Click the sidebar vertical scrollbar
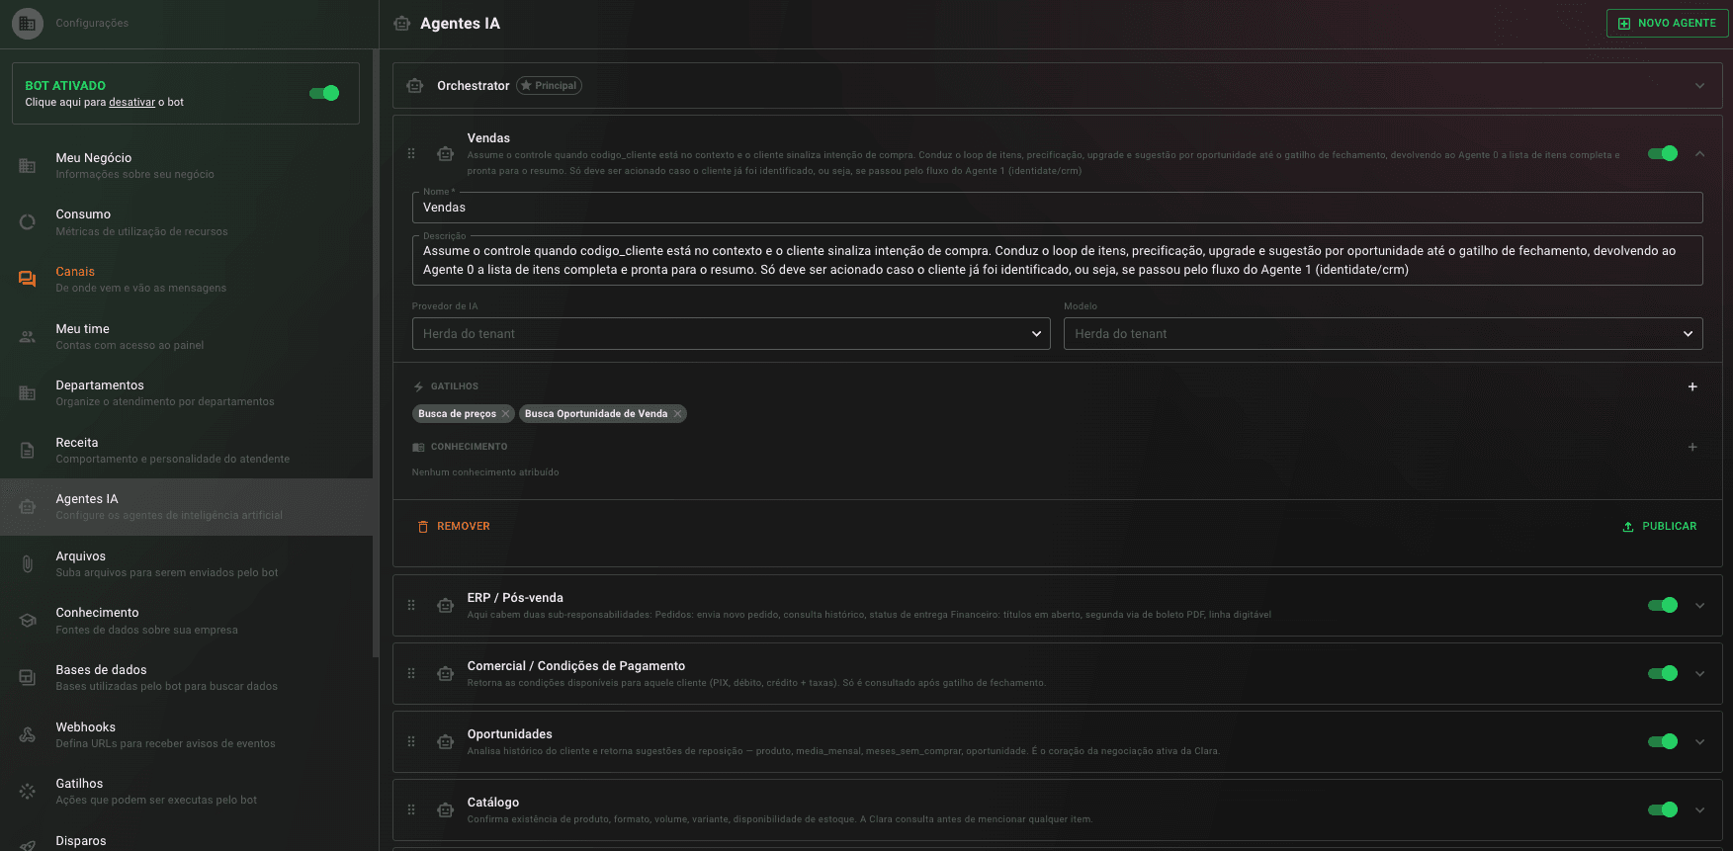This screenshot has width=1733, height=851. [x=375, y=356]
